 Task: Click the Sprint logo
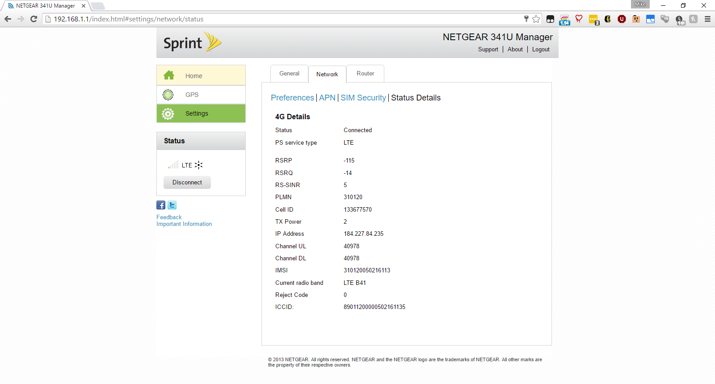pyautogui.click(x=192, y=42)
